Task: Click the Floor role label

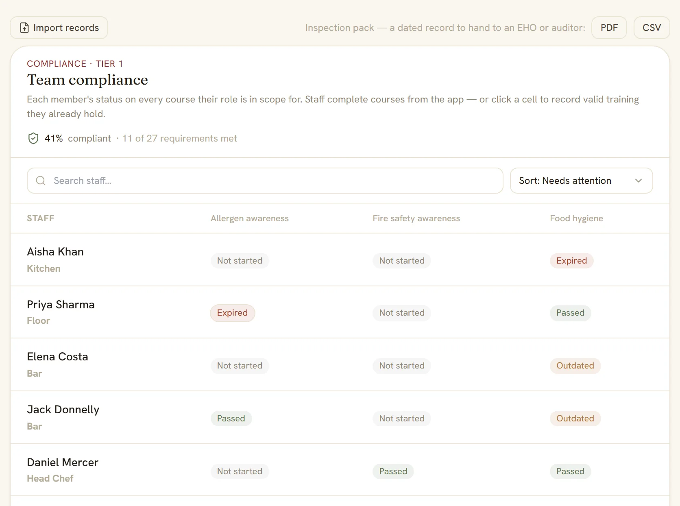Action: 38,321
